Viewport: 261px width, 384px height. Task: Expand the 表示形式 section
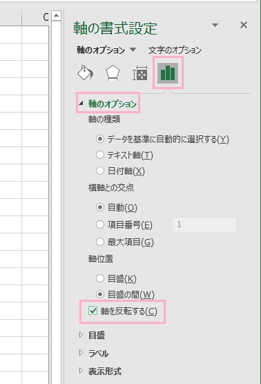81,371
